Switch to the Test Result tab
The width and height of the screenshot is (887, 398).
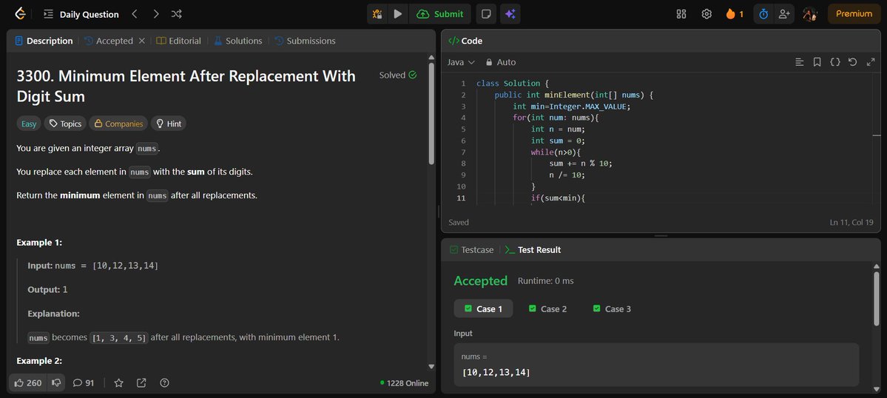coord(533,250)
